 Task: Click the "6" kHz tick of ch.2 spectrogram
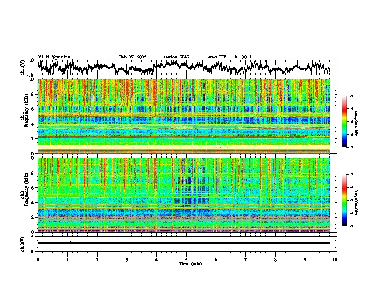[x=33, y=188]
